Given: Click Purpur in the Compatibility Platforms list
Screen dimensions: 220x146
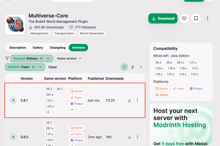Looking at the screenshot, I should [x=196, y=89].
